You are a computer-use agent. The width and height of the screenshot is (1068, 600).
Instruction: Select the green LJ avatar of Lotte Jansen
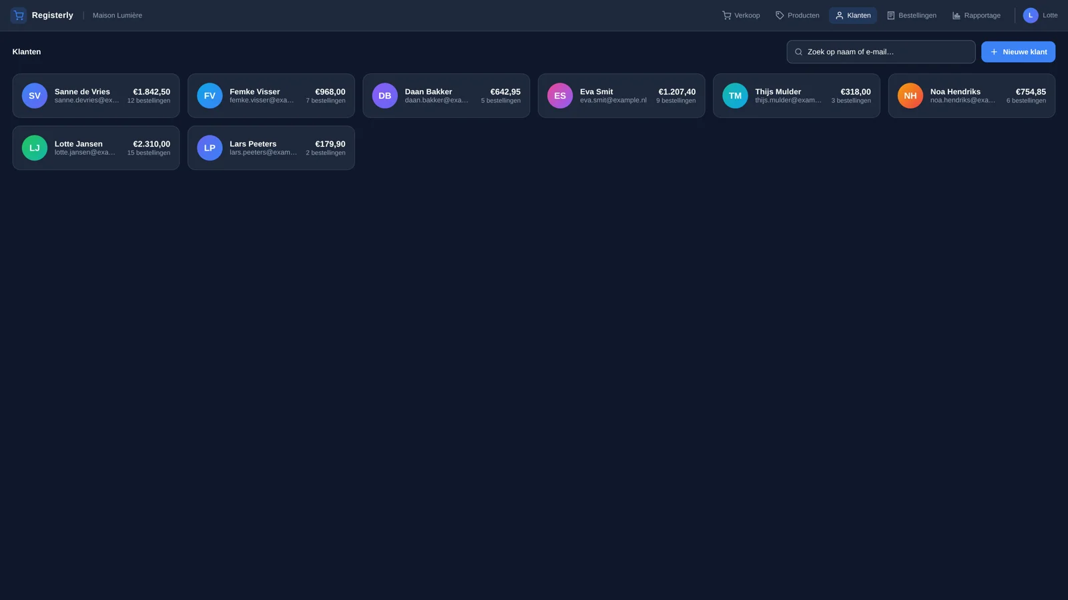point(35,148)
